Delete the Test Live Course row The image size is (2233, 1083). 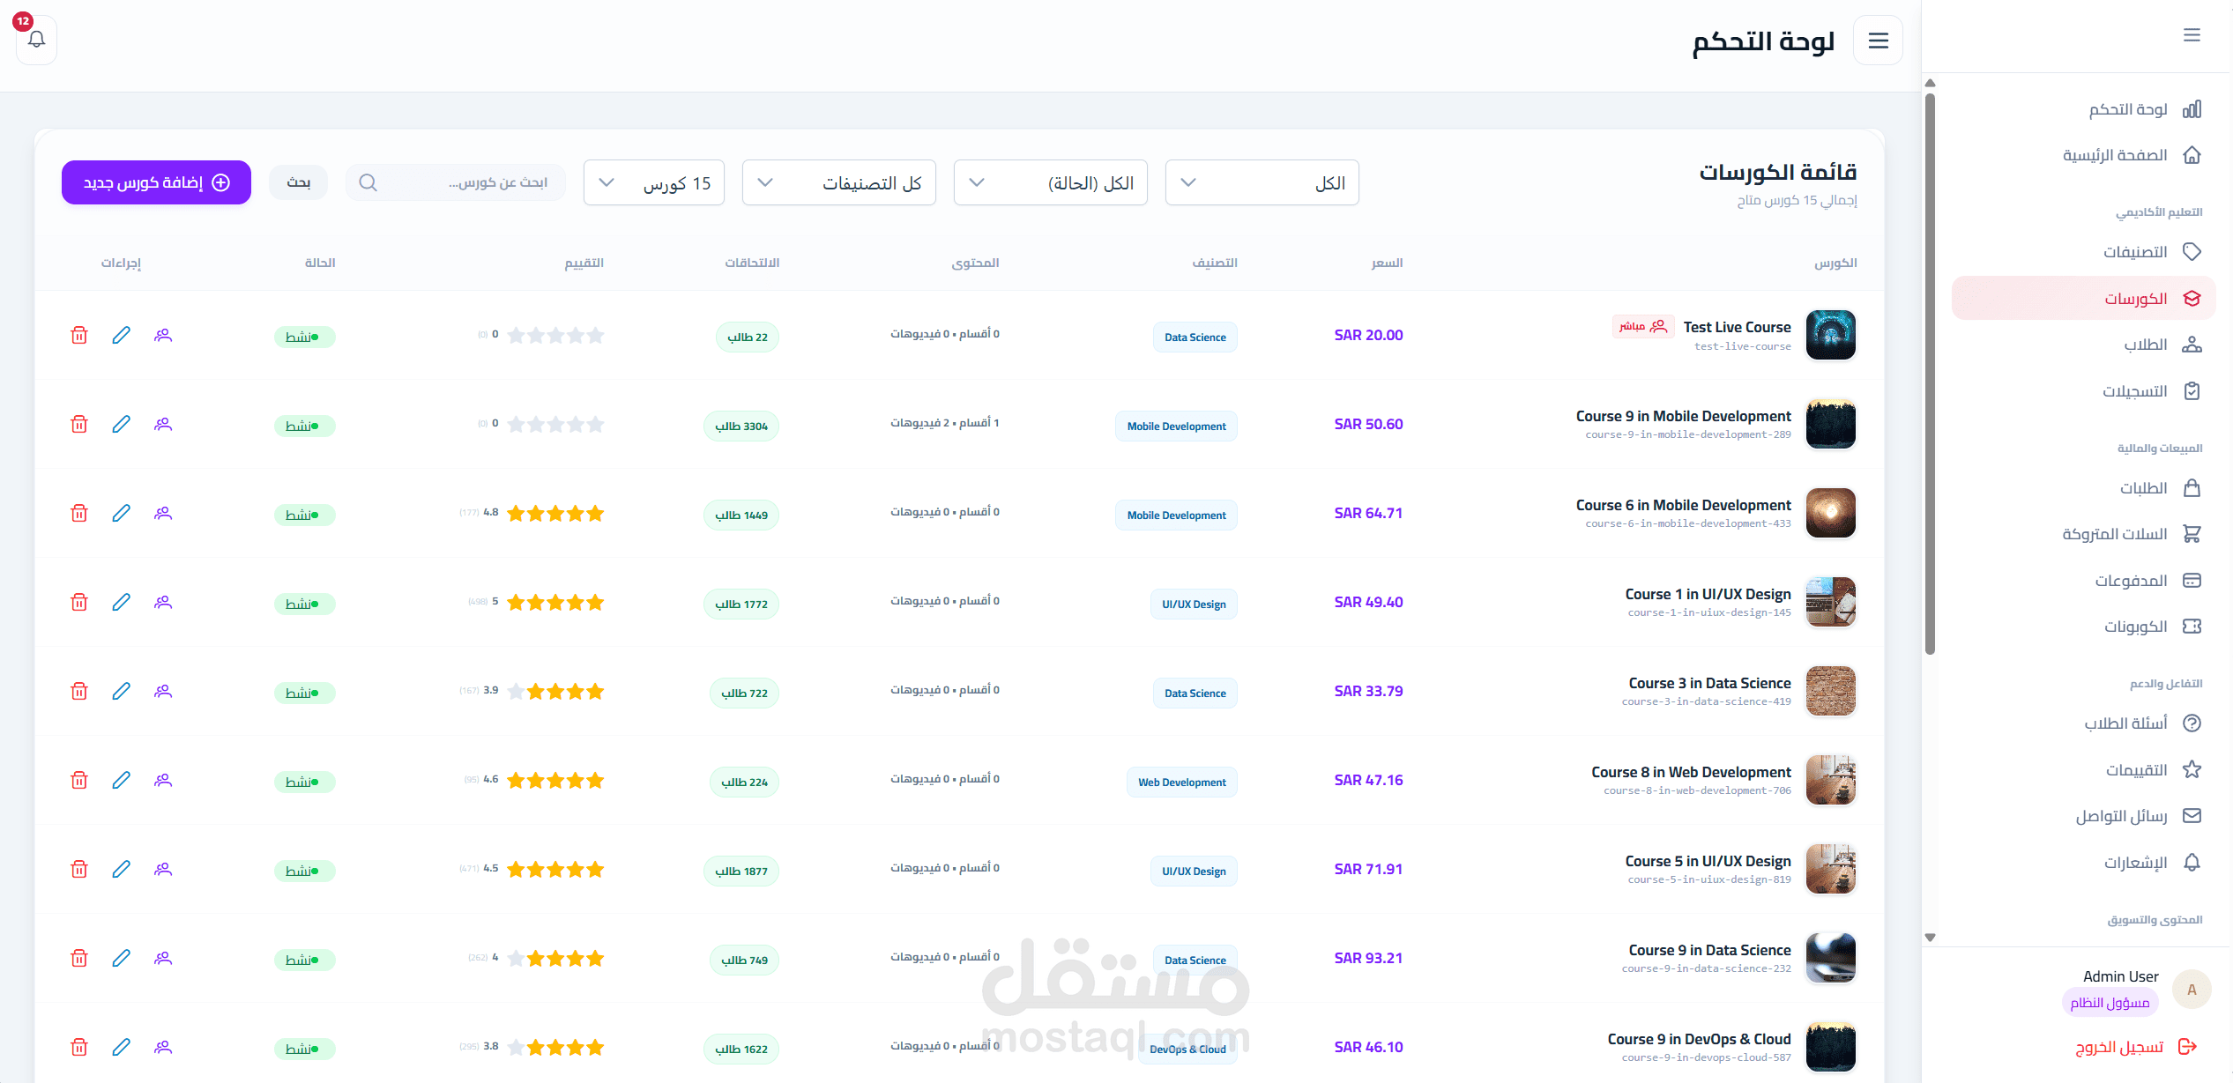(79, 335)
